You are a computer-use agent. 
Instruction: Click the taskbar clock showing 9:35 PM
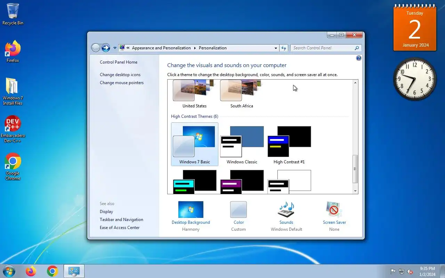click(x=427, y=271)
